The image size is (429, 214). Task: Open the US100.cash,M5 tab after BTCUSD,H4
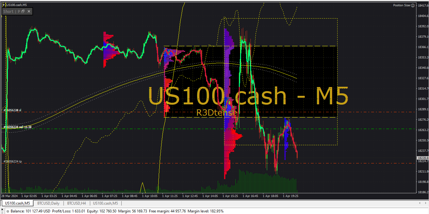click(106, 203)
